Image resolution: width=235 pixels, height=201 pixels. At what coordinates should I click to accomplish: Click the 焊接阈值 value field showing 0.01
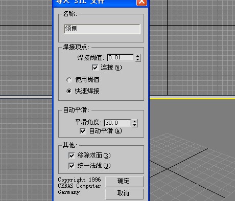pos(121,57)
